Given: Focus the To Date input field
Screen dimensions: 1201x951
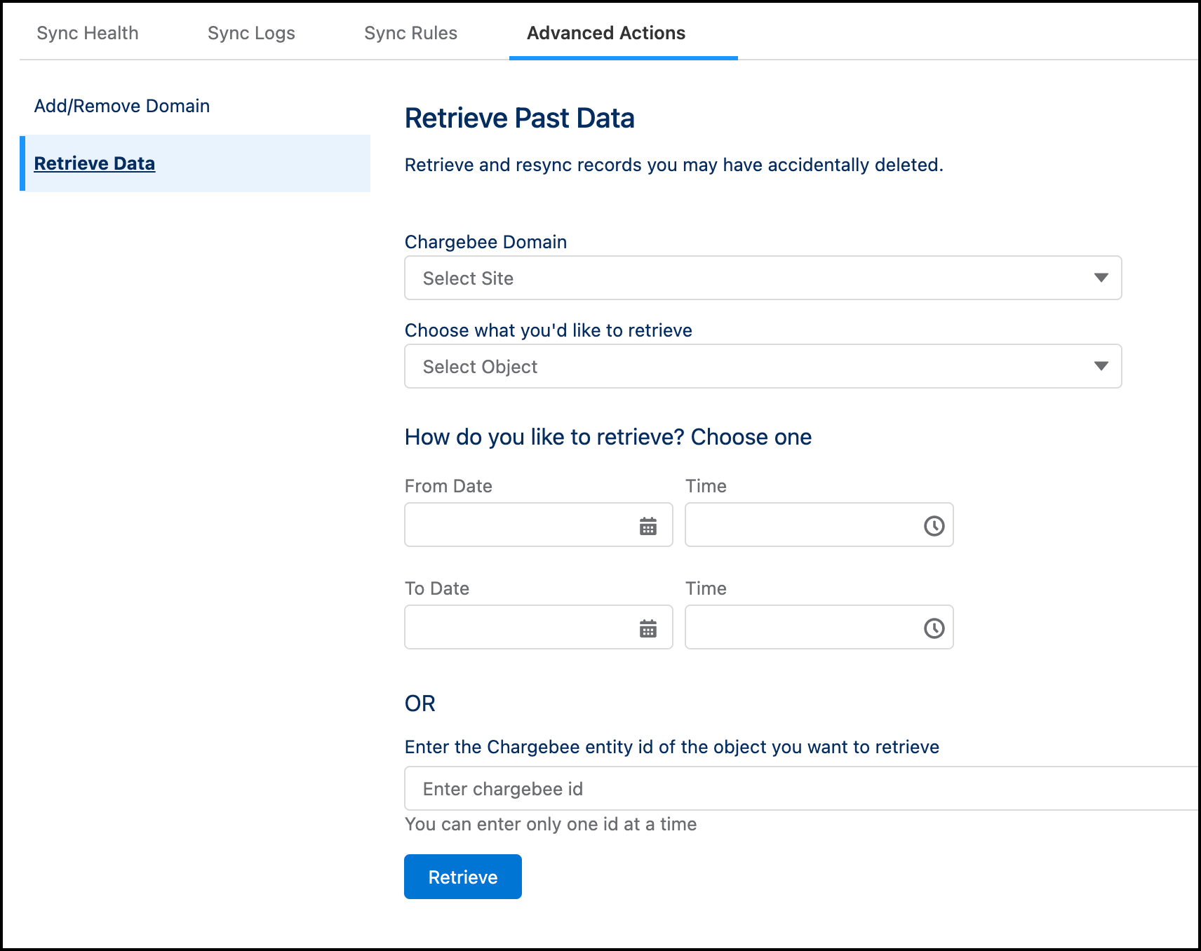Looking at the screenshot, I should point(519,628).
